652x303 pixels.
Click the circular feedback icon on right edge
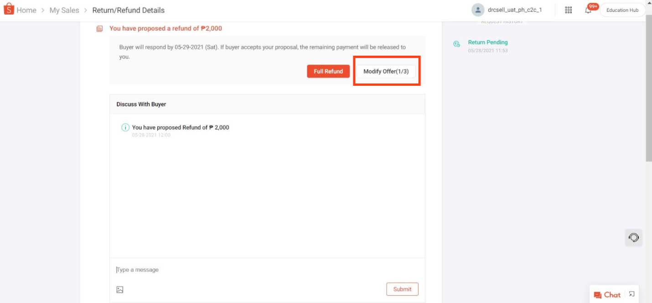633,237
